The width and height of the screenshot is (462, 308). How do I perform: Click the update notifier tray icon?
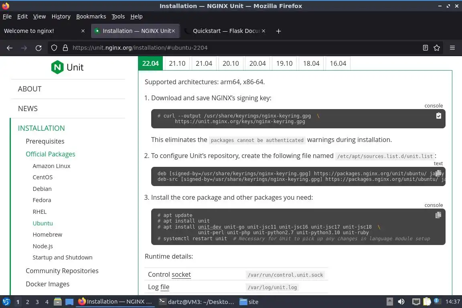pos(437,301)
